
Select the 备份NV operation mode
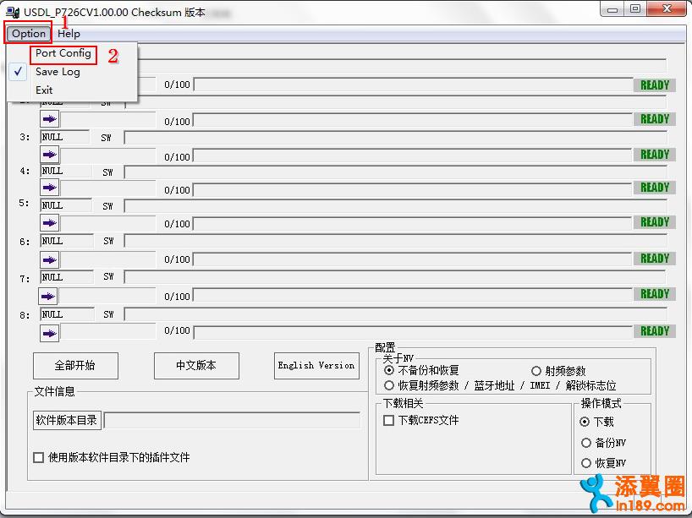tap(585, 443)
